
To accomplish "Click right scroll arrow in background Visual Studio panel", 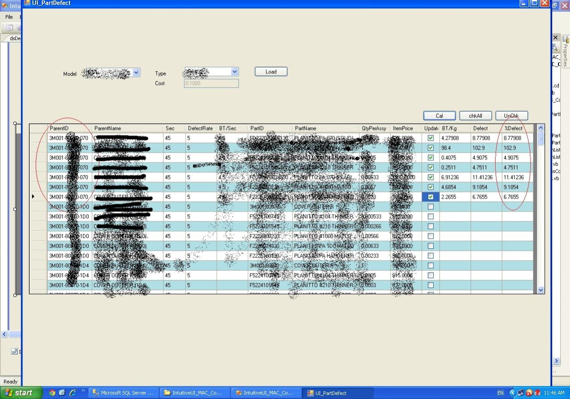I will [x=556, y=361].
